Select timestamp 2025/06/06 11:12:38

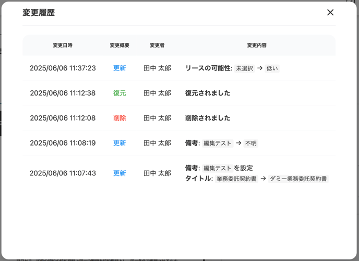pyautogui.click(x=63, y=93)
